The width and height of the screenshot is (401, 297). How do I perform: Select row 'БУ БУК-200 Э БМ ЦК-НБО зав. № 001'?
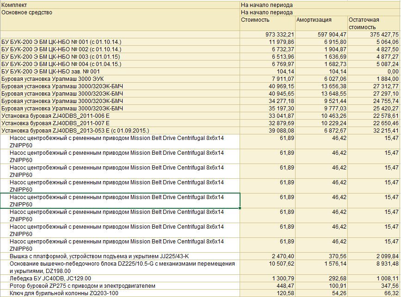[120, 72]
